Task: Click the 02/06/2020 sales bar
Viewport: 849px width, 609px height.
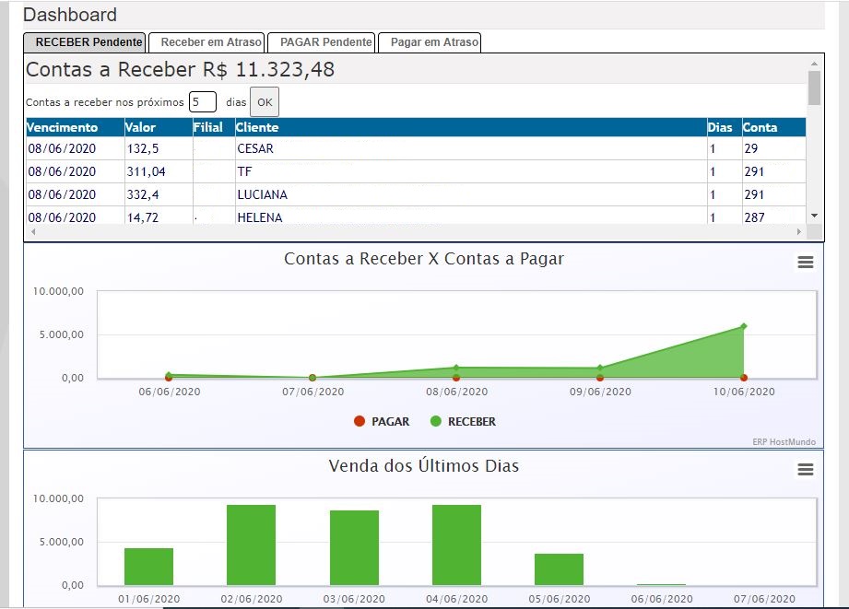Action: coord(252,545)
